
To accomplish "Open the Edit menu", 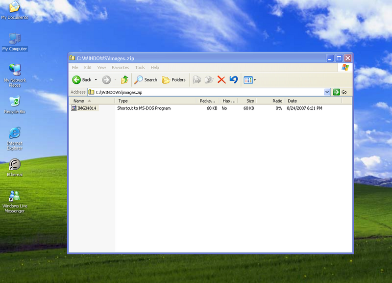I will point(88,68).
